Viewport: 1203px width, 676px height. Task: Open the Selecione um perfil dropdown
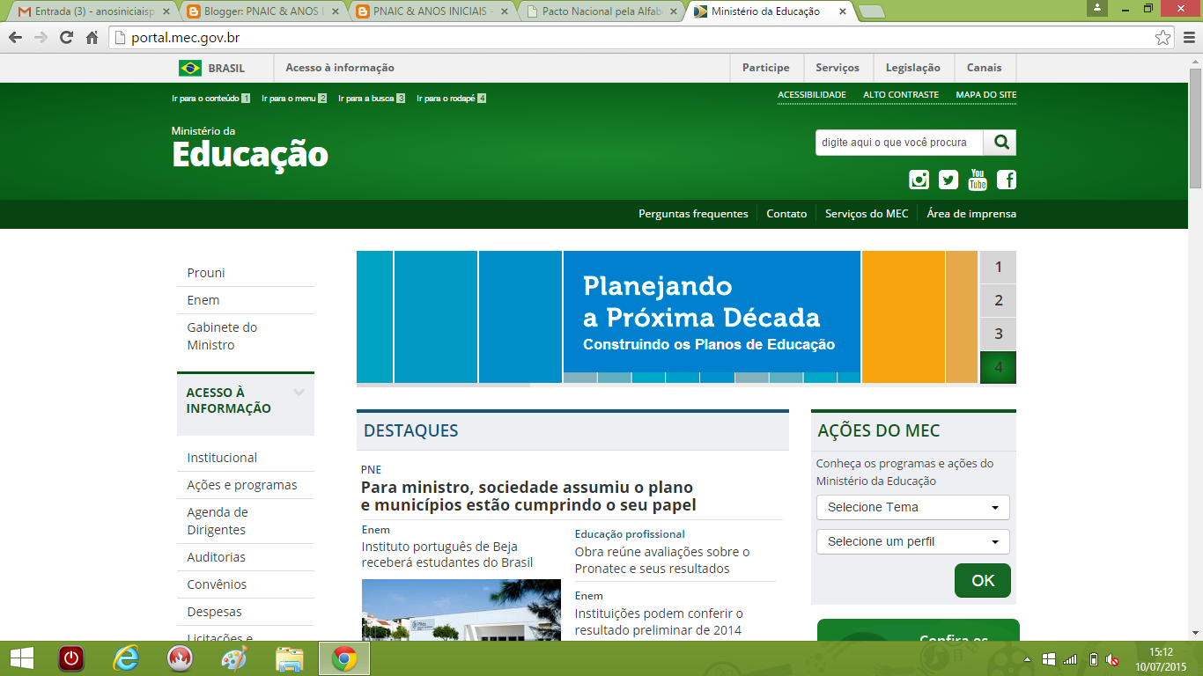913,541
